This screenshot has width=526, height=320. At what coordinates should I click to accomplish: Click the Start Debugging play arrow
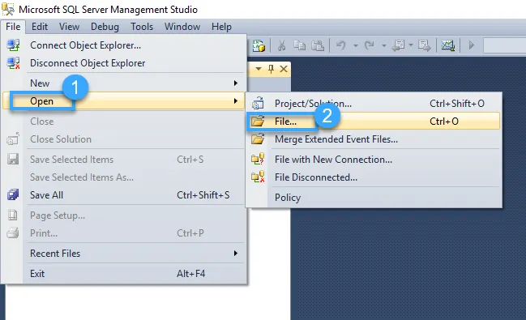(472, 45)
